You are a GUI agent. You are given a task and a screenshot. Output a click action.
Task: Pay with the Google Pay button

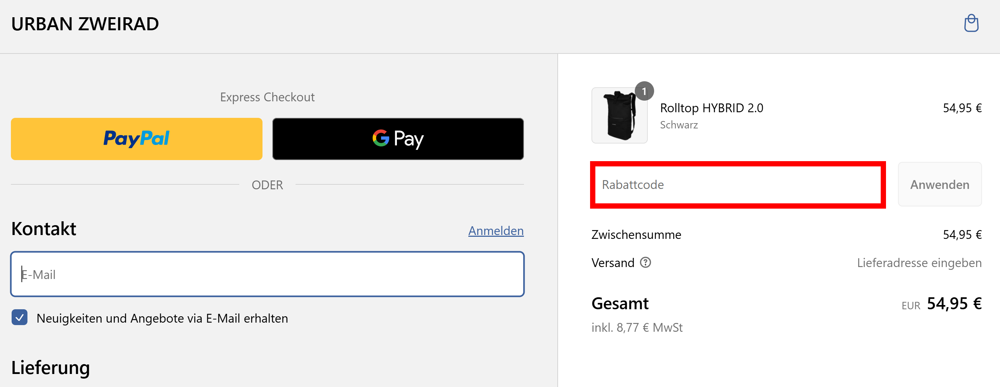(x=398, y=139)
